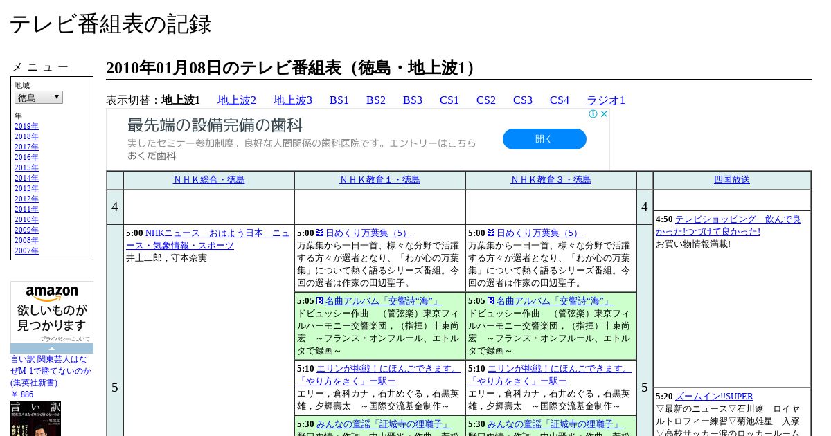Open the 2011年 archive link
The width and height of the screenshot is (831, 436).
coord(26,210)
